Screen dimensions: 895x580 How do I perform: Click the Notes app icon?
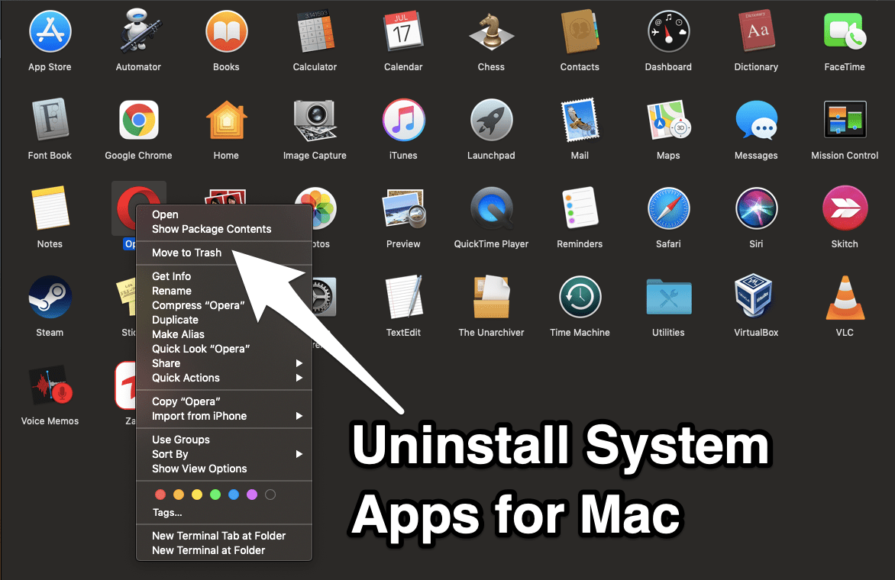(50, 208)
